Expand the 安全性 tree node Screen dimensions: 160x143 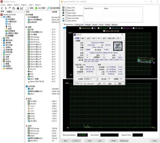(x=1, y=61)
